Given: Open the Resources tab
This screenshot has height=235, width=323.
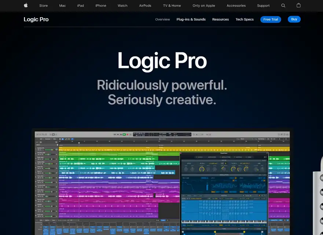Looking at the screenshot, I should (220, 19).
